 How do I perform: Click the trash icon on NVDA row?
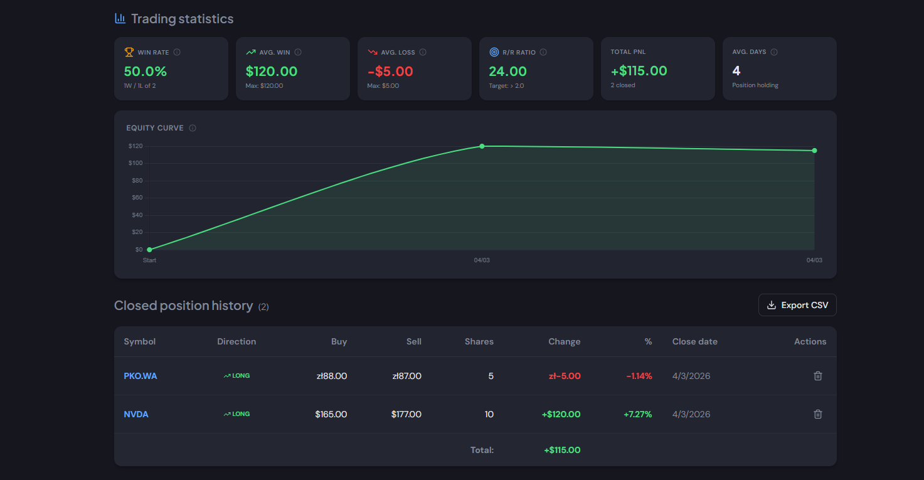(x=817, y=413)
